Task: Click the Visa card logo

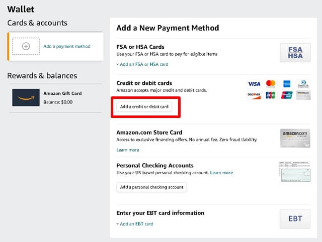Action: (254, 84)
